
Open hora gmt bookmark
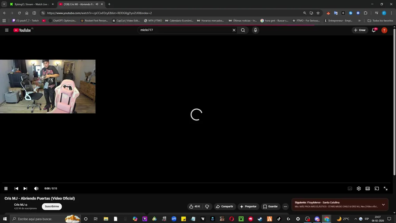274,21
